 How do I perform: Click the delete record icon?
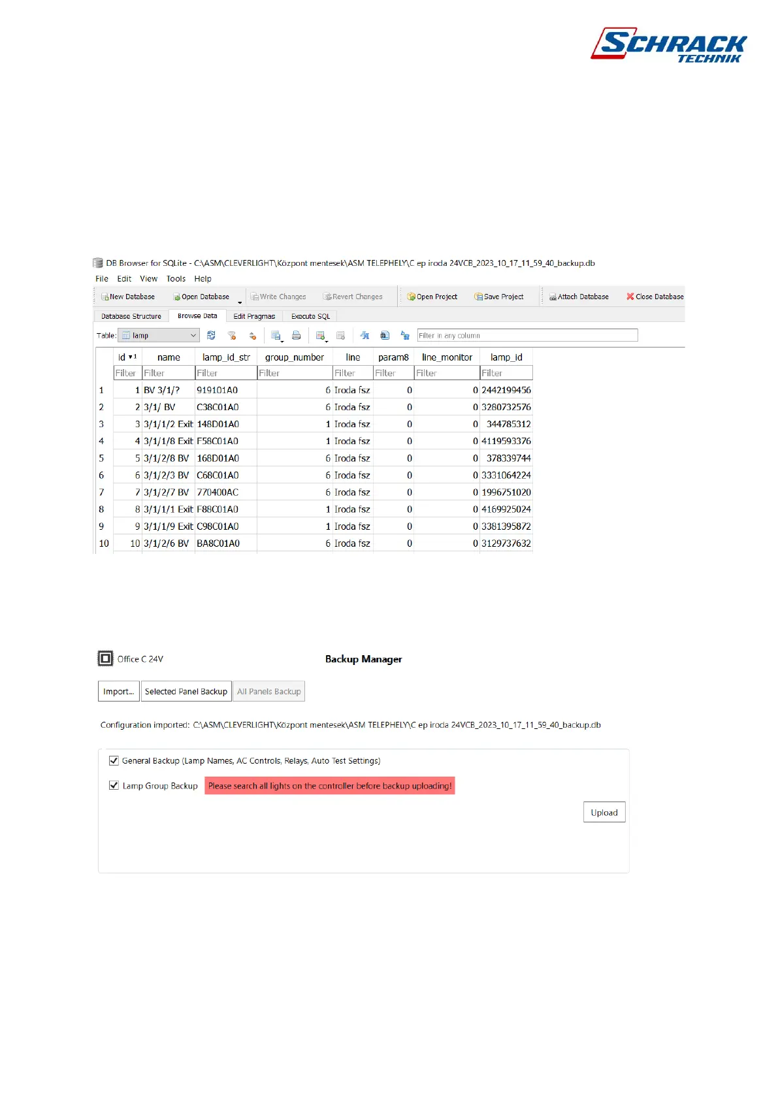point(340,336)
